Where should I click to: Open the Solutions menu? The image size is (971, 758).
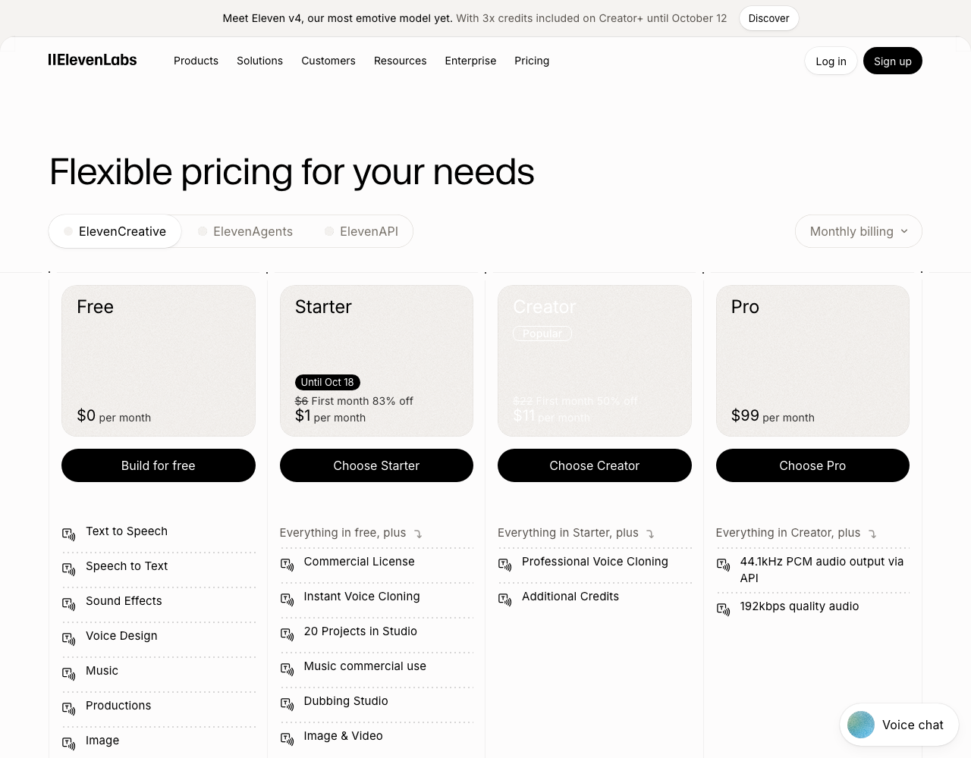pos(259,61)
